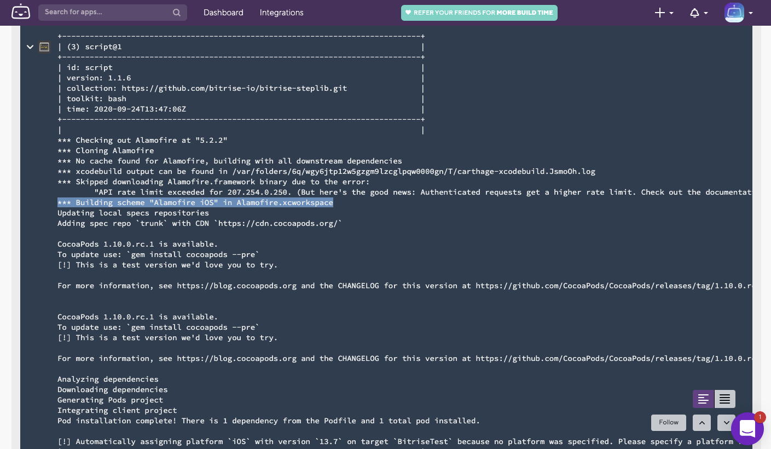
Task: Click the 'API rate limit exceeded' line
Action: 423,193
